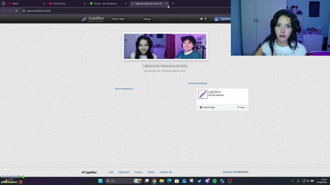The width and height of the screenshot is (330, 185).
Task: Click the LightShot page avatar in Facebook widget
Action: pyautogui.click(x=203, y=94)
